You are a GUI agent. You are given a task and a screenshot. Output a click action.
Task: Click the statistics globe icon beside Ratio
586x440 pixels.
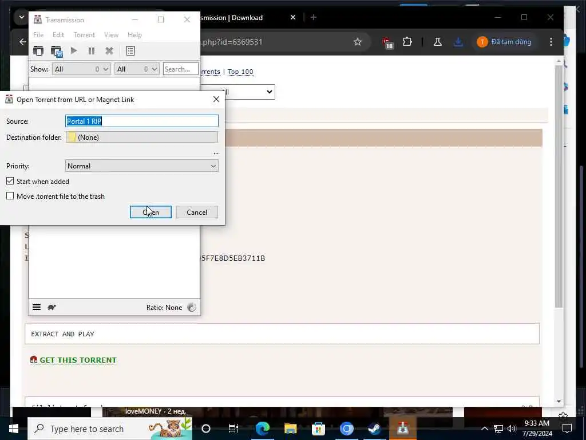(x=191, y=307)
